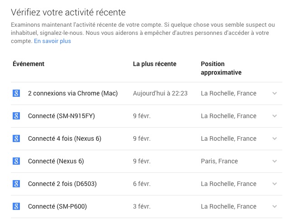Viewport: 290px width, 219px height.
Task: Expand the D6503 connection details
Action: click(274, 184)
